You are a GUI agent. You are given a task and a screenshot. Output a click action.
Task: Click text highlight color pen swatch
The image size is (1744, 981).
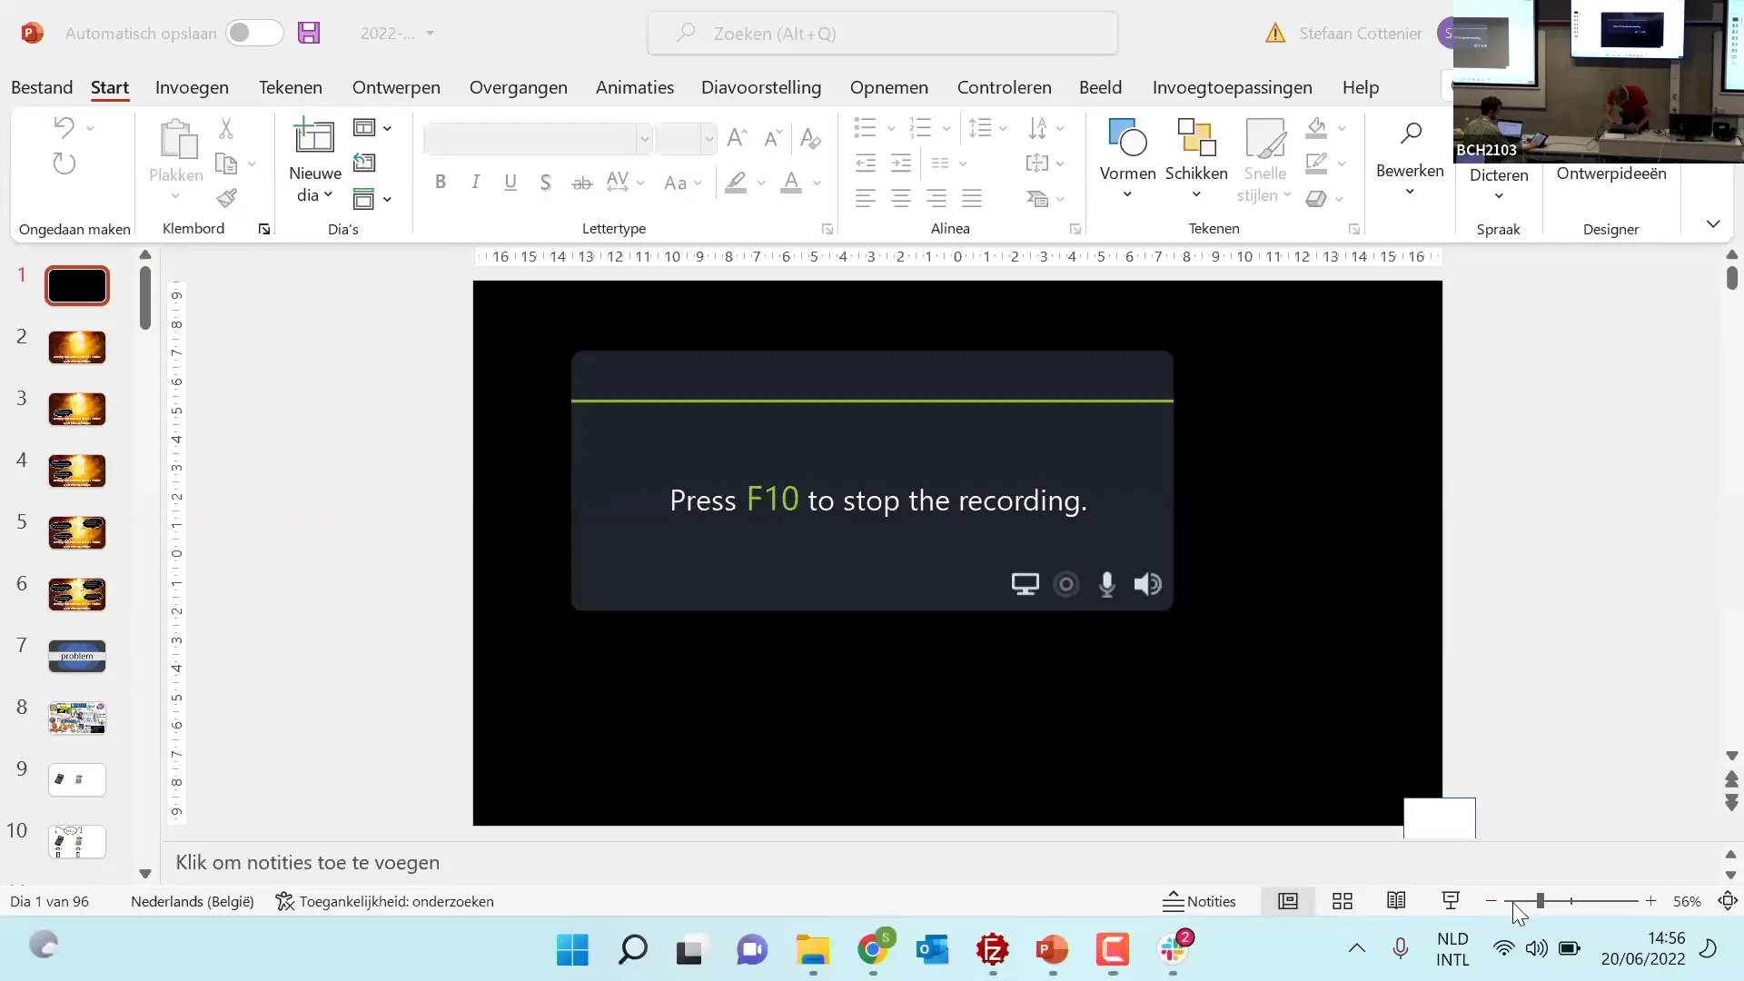[736, 183]
